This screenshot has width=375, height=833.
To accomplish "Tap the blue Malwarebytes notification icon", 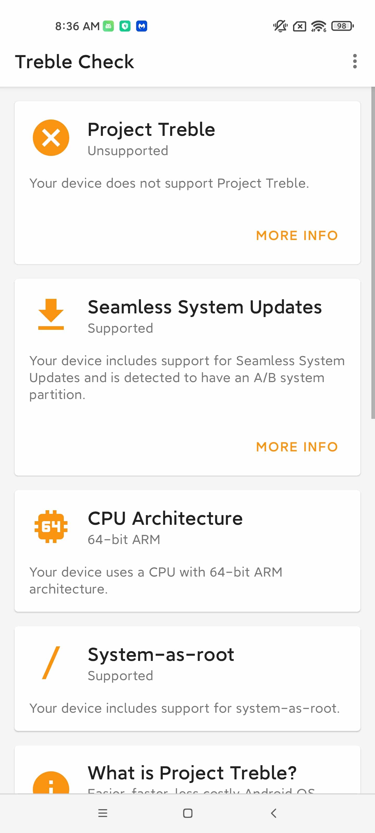I will coord(141,26).
